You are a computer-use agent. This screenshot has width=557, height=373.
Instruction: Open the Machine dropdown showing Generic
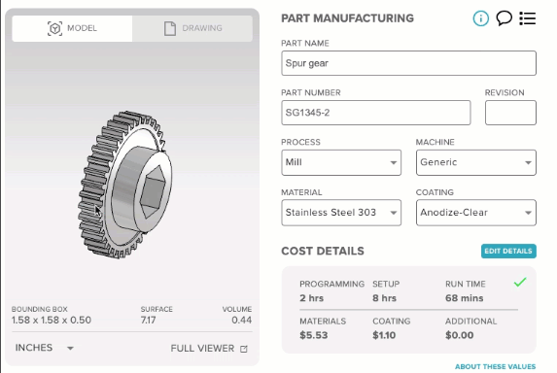pos(476,162)
